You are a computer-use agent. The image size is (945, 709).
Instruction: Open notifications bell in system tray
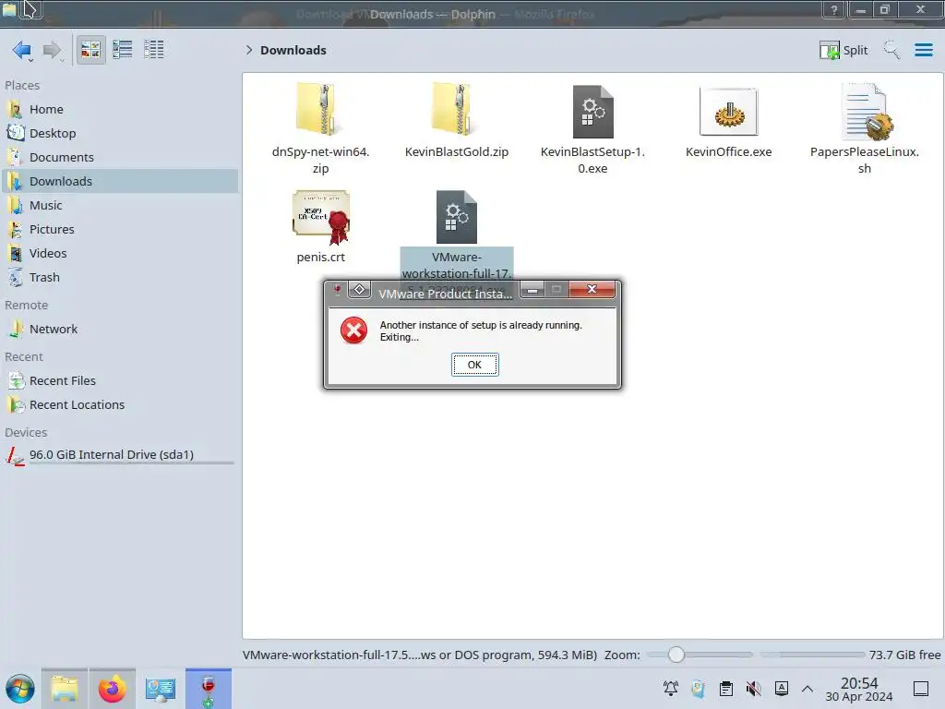(670, 688)
